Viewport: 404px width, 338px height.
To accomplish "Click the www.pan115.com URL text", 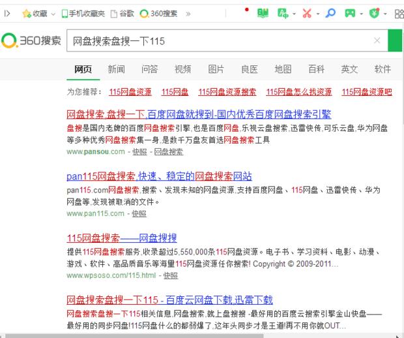I will point(95,213).
